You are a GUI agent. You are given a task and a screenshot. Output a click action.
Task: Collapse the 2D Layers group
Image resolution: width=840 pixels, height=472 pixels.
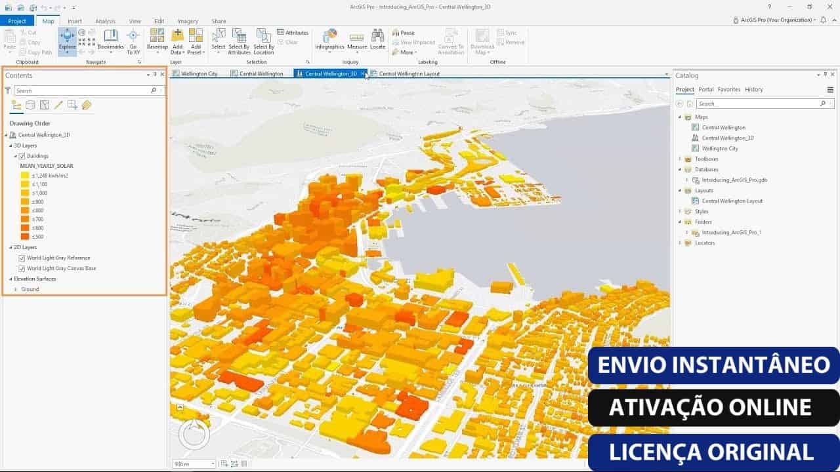10,247
